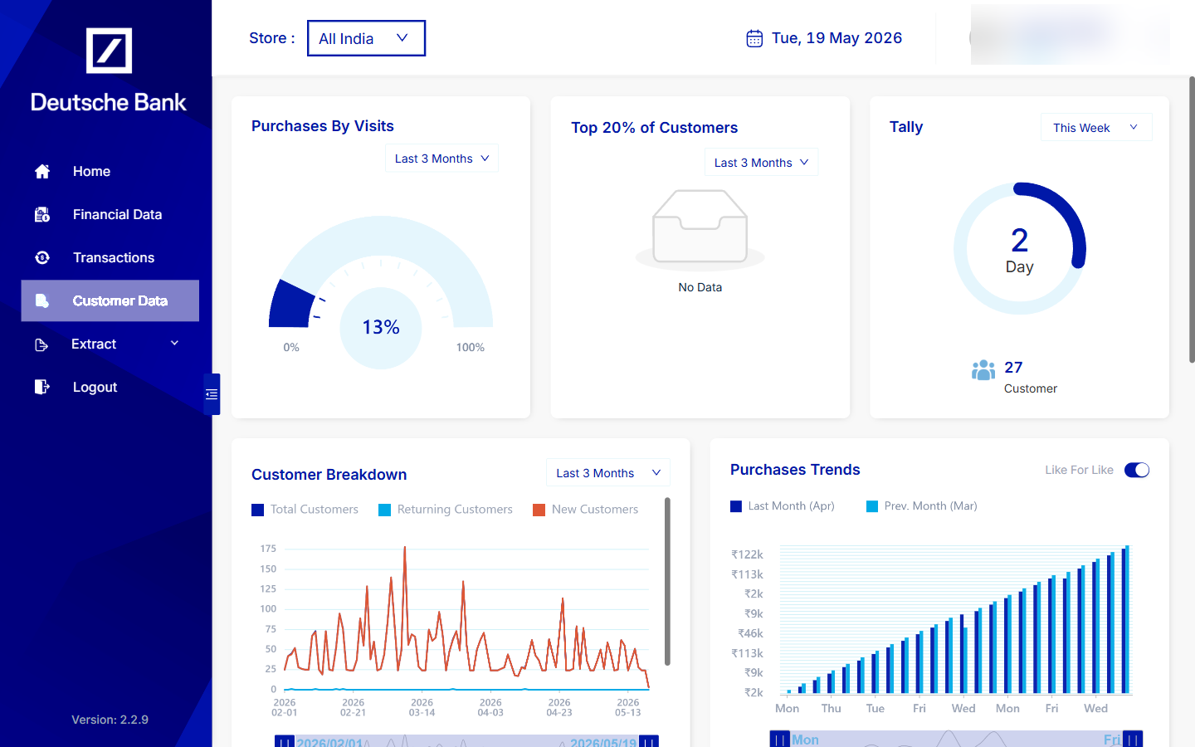
Task: Click the No Data inbox icon
Action: [x=700, y=229]
